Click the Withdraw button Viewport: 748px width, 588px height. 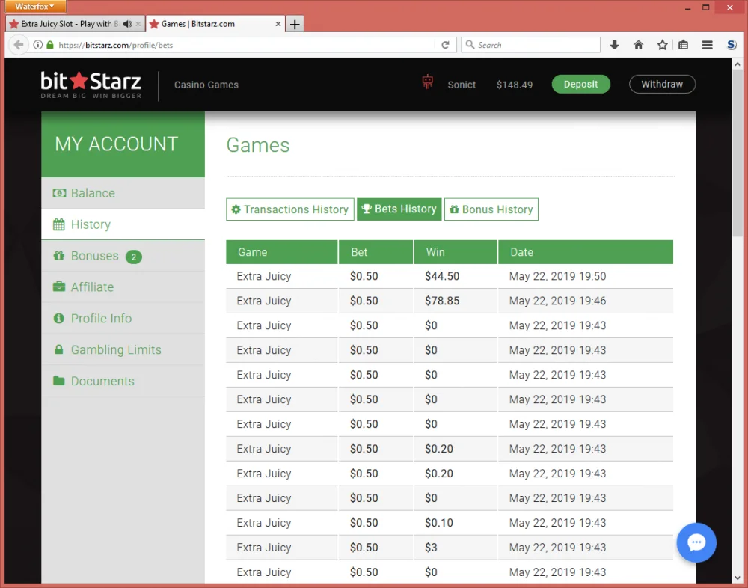[662, 84]
